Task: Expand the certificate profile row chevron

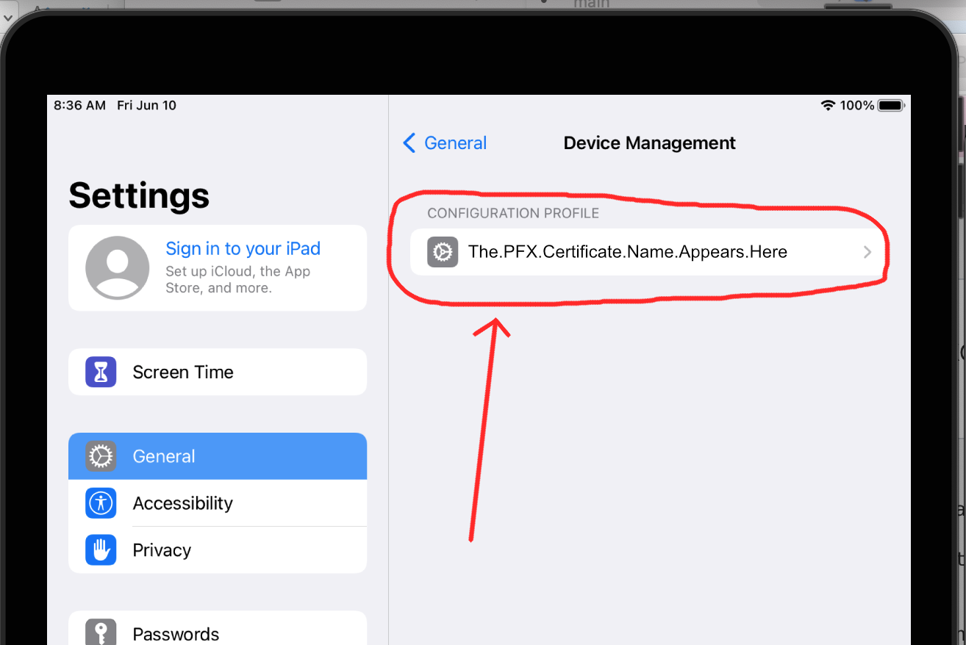Action: [x=867, y=252]
